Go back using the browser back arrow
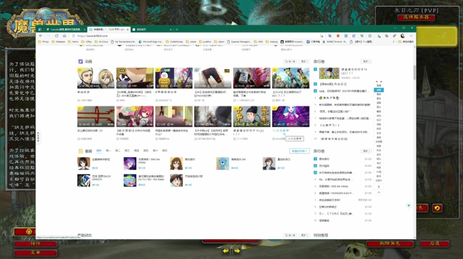The width and height of the screenshot is (463, 259). [41, 36]
